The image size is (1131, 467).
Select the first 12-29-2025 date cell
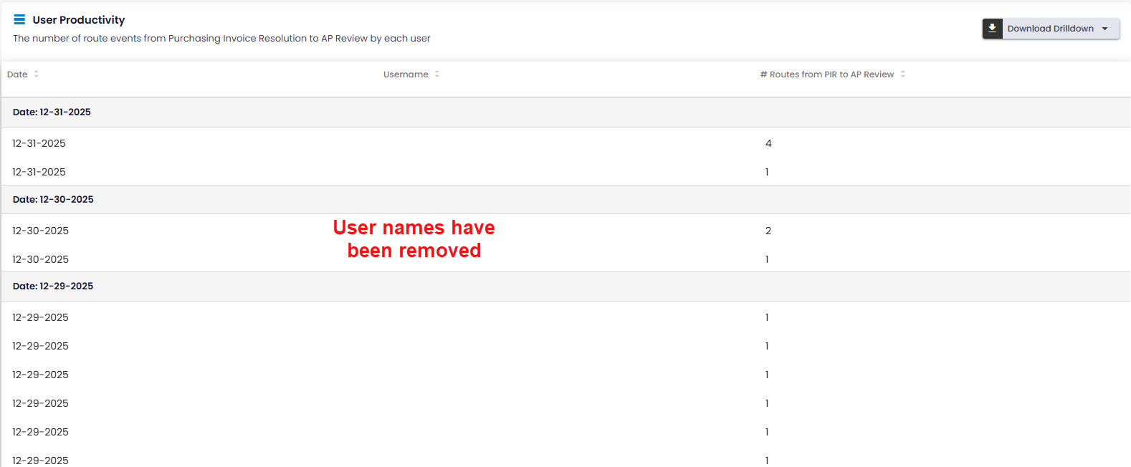coord(40,317)
